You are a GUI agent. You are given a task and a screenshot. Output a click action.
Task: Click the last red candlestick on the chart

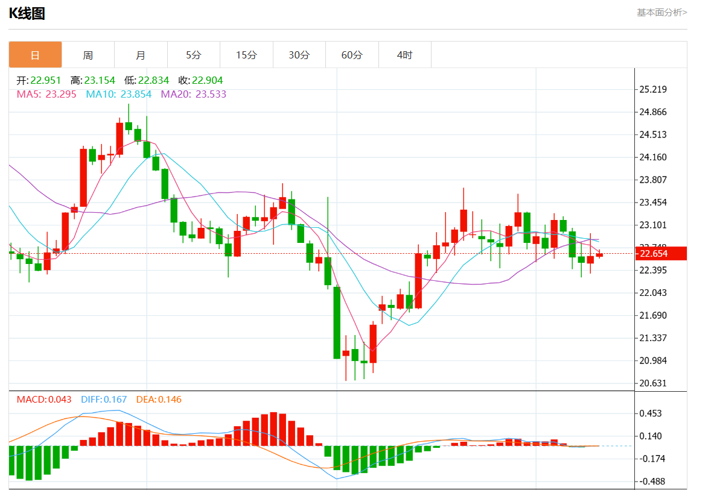pos(599,254)
